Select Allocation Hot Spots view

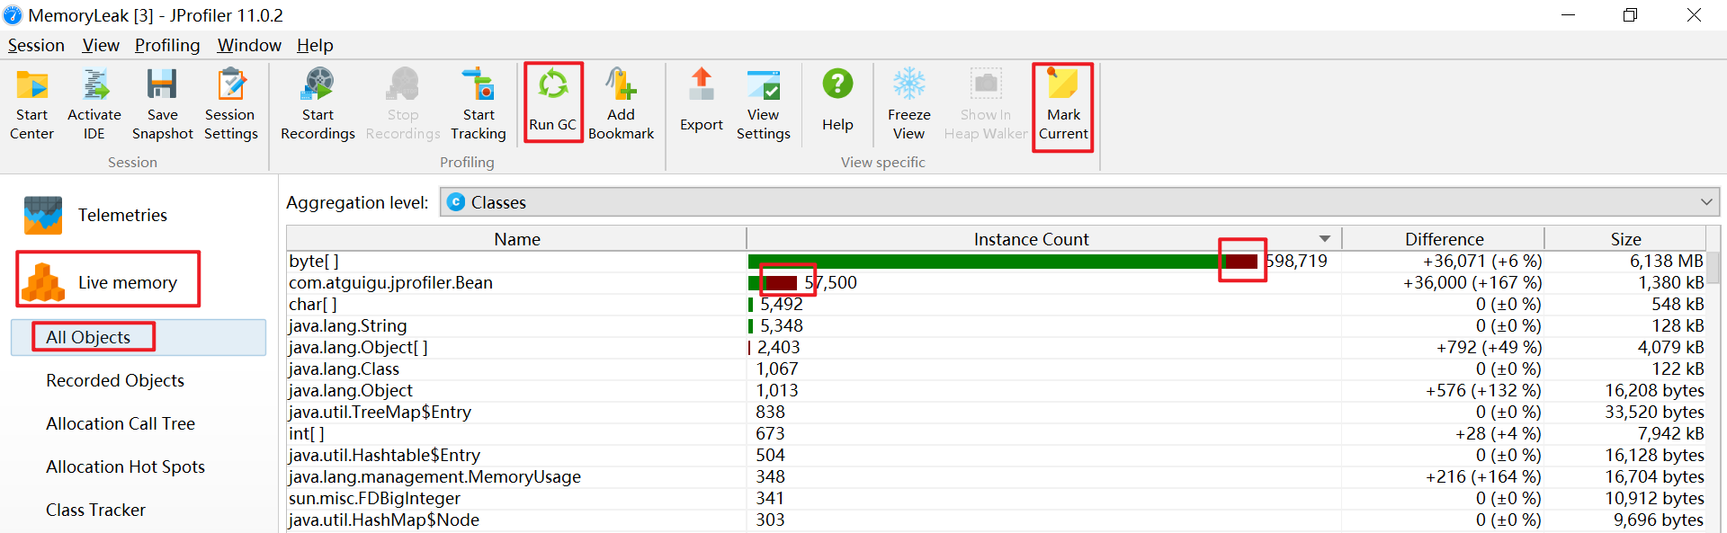pos(125,466)
